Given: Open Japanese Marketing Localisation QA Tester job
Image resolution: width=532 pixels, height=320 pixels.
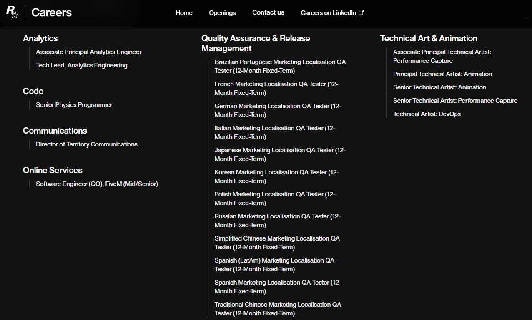Looking at the screenshot, I should [x=280, y=154].
